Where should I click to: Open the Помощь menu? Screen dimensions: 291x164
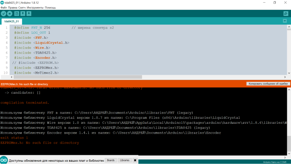coord(50,8)
